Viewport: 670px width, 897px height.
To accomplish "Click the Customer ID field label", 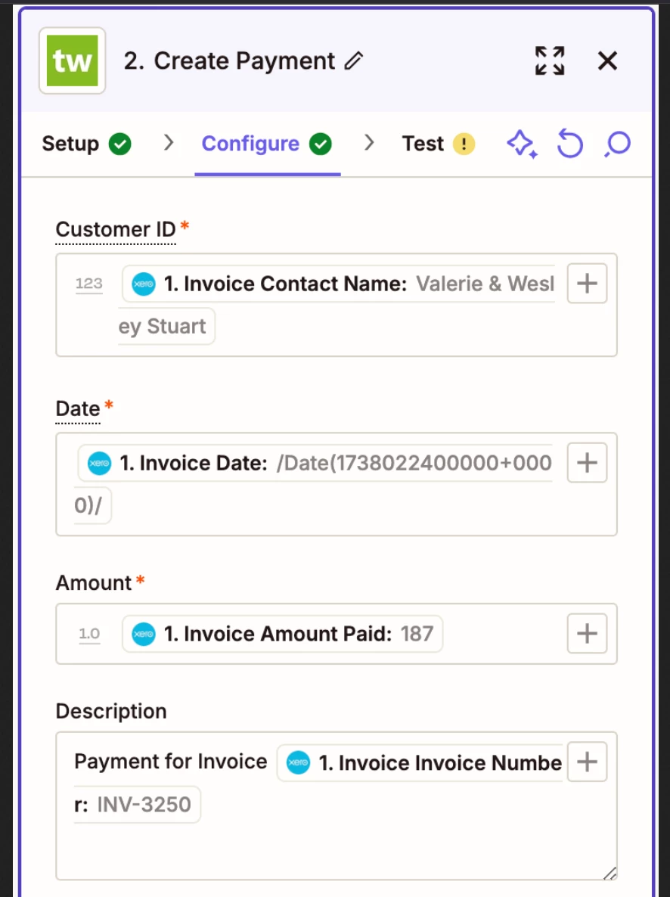I will tap(116, 229).
